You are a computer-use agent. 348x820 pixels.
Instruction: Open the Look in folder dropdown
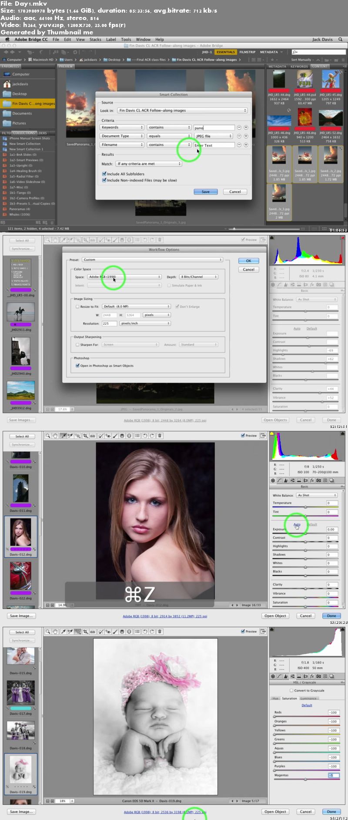pyautogui.click(x=182, y=111)
